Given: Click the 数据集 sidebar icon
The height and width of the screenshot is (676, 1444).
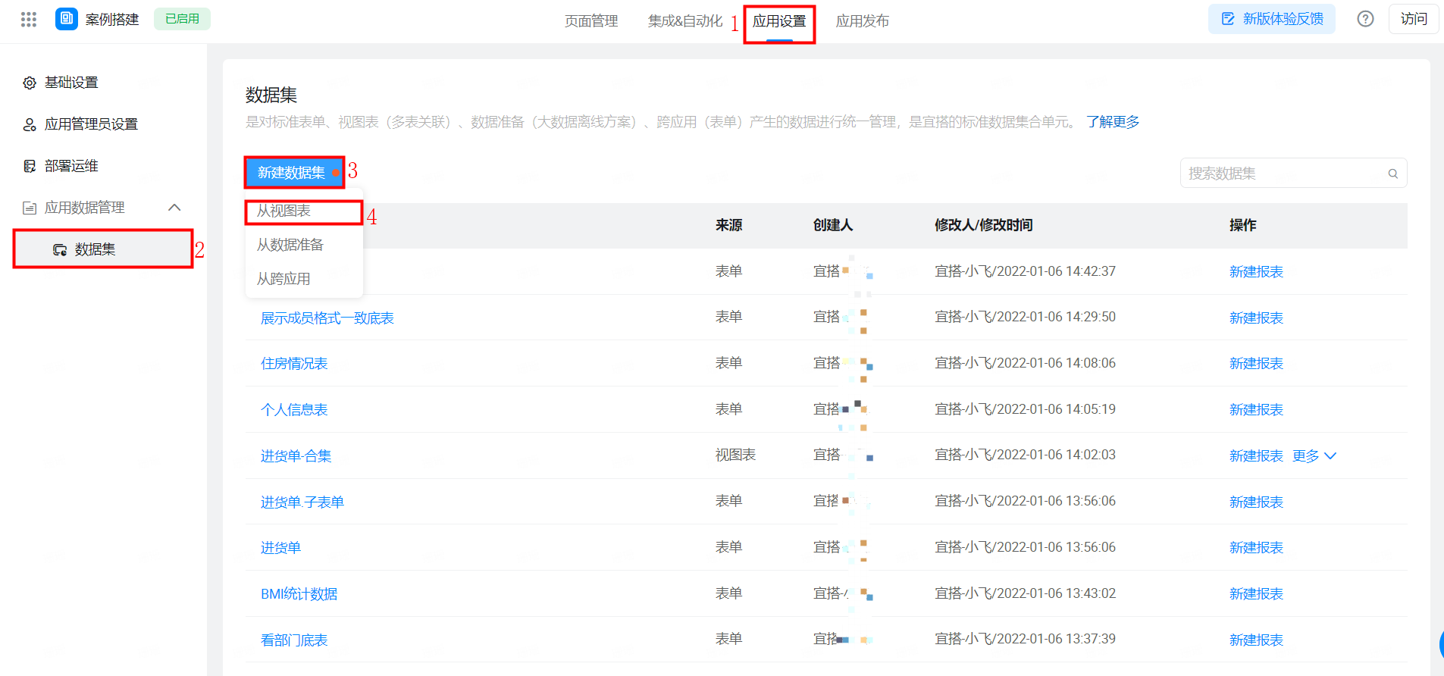Looking at the screenshot, I should point(60,249).
